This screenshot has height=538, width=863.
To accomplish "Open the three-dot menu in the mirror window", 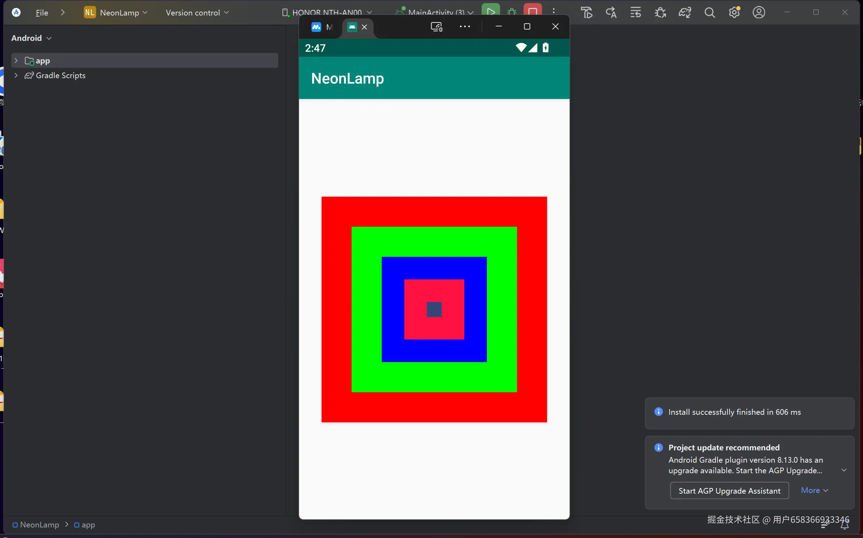I will tap(465, 27).
